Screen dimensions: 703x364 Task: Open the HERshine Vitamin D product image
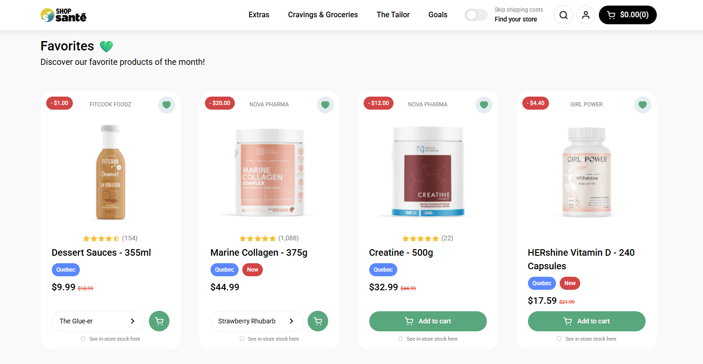(586, 172)
